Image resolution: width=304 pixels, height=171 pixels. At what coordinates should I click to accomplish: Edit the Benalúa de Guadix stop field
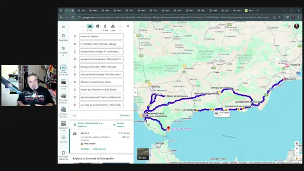[x=101, y=66]
